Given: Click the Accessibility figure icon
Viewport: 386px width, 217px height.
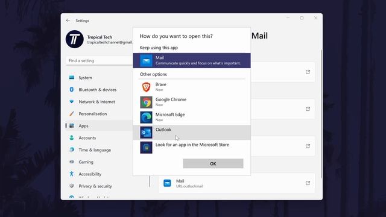Looking at the screenshot, I should (x=72, y=174).
